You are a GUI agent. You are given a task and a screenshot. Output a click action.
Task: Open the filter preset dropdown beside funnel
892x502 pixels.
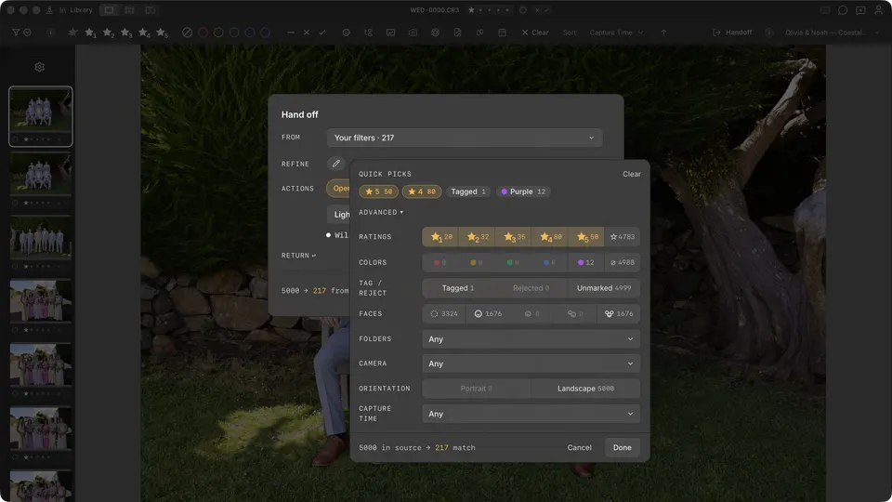[27, 33]
